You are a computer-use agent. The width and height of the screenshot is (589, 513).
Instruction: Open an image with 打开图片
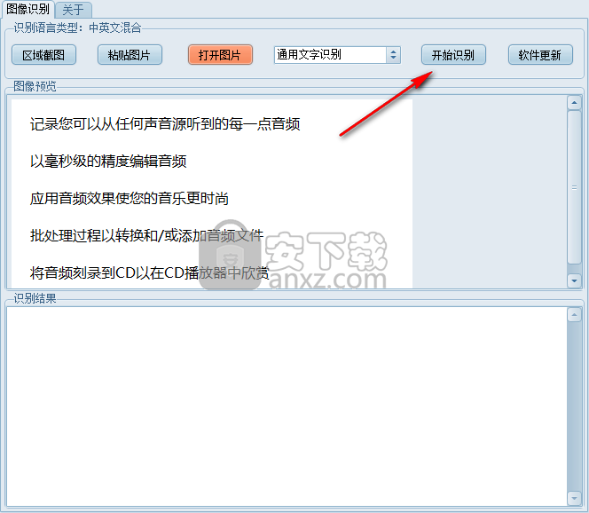(x=214, y=55)
